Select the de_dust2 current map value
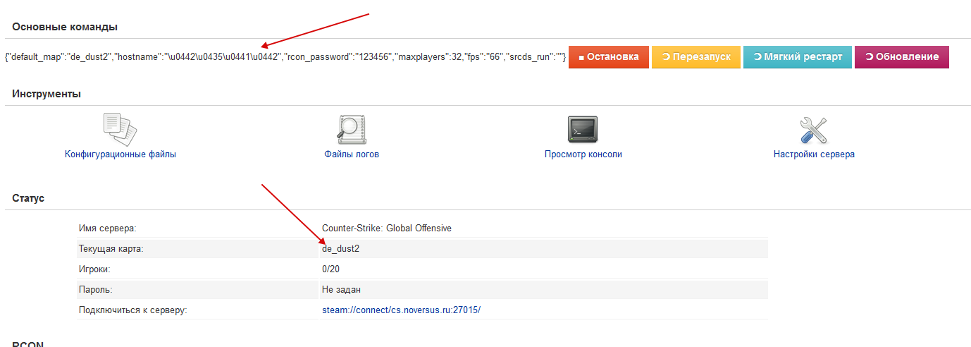 coord(341,249)
